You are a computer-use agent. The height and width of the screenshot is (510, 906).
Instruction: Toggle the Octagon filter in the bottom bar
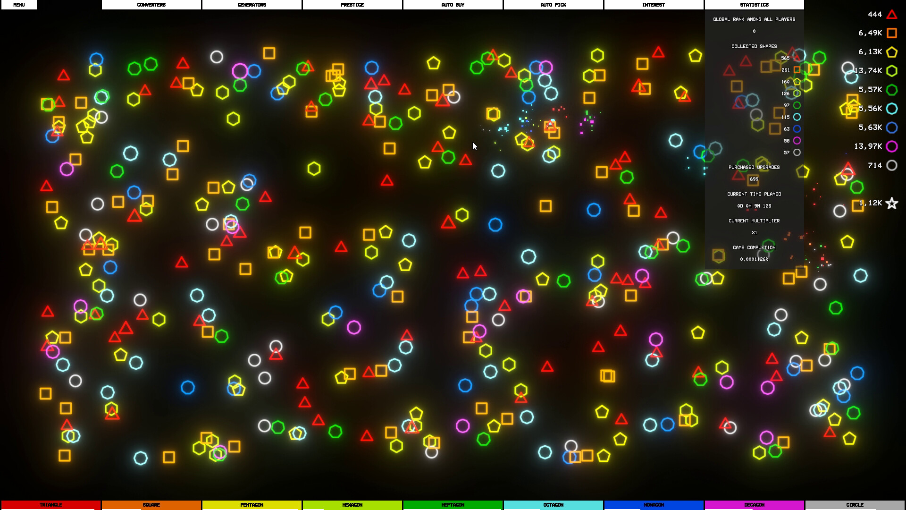[553, 504]
